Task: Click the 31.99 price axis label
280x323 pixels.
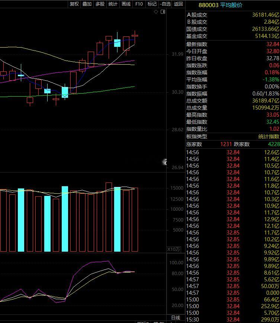Action: tap(177, 54)
